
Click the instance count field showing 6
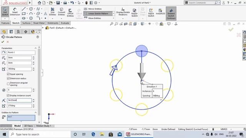[19, 90]
